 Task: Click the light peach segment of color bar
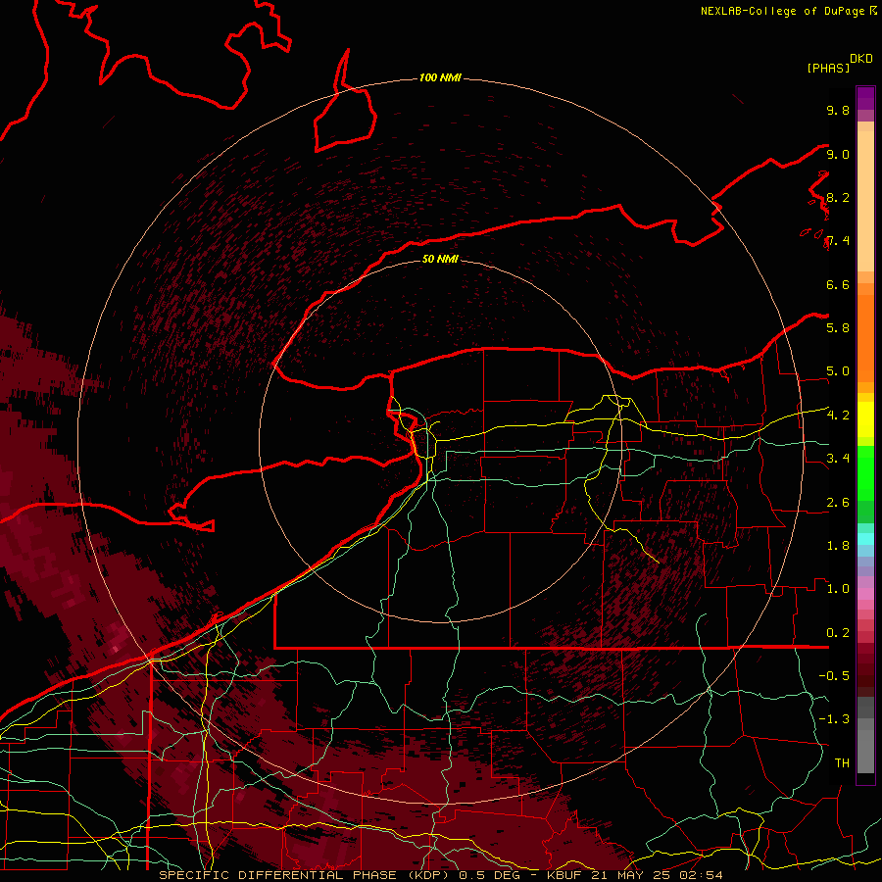coord(865,203)
